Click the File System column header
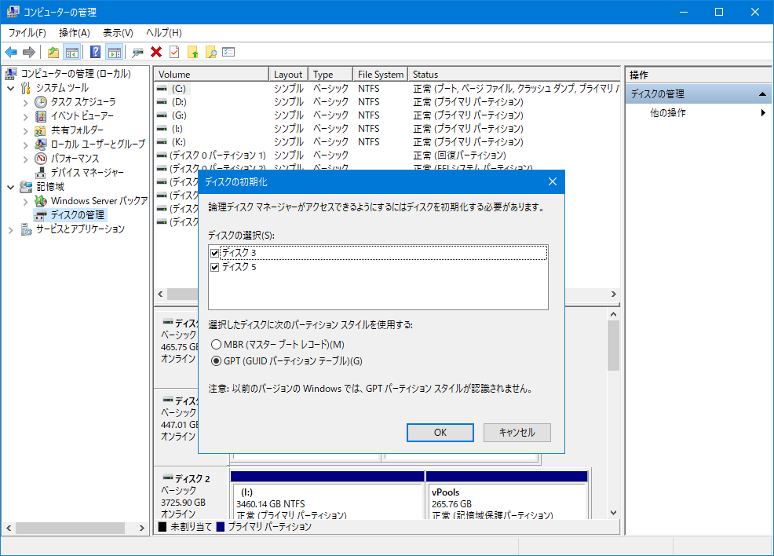 pos(380,74)
